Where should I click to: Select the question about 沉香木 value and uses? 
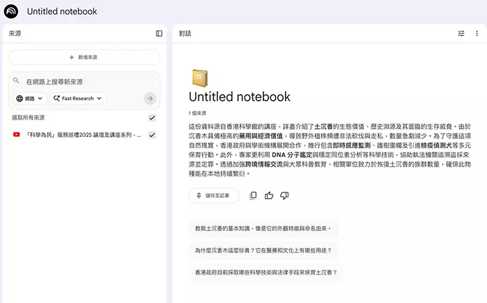pyautogui.click(x=264, y=250)
